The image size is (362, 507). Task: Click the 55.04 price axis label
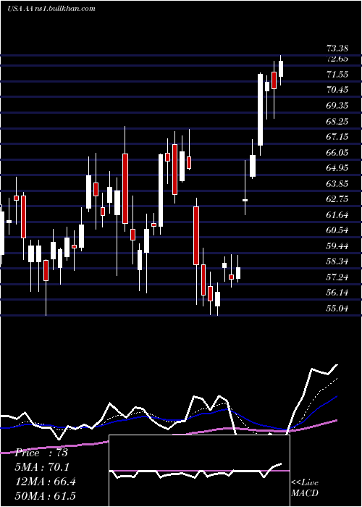coord(337,308)
